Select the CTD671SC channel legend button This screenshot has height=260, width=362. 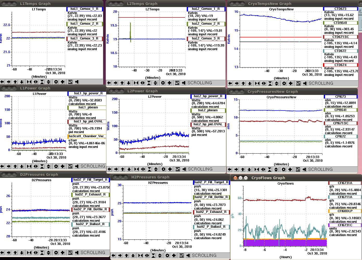[340, 37]
